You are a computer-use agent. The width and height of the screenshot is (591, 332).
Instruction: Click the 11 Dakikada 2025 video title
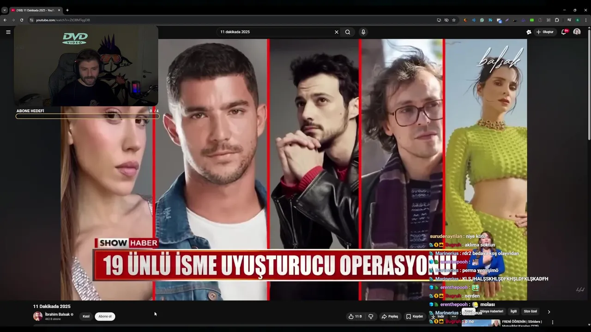(x=52, y=306)
